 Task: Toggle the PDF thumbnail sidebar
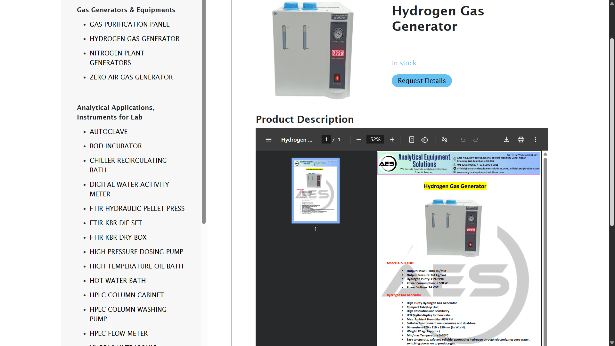click(268, 139)
